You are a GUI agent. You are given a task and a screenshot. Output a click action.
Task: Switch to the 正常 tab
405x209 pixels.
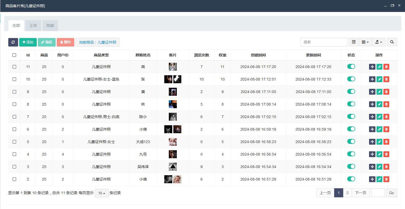click(x=33, y=26)
